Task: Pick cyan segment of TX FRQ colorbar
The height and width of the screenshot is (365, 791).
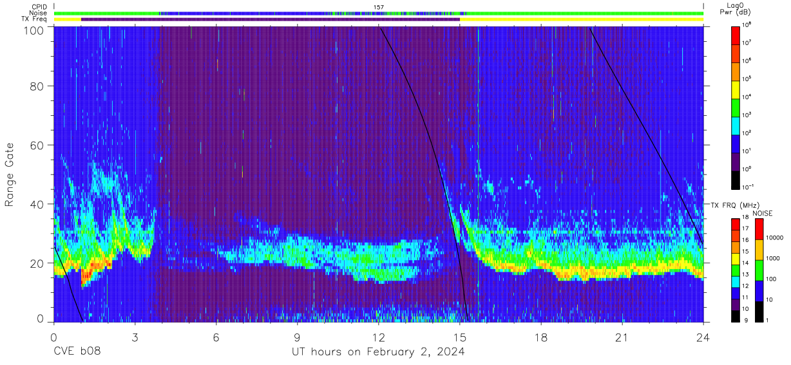Action: tap(736, 281)
